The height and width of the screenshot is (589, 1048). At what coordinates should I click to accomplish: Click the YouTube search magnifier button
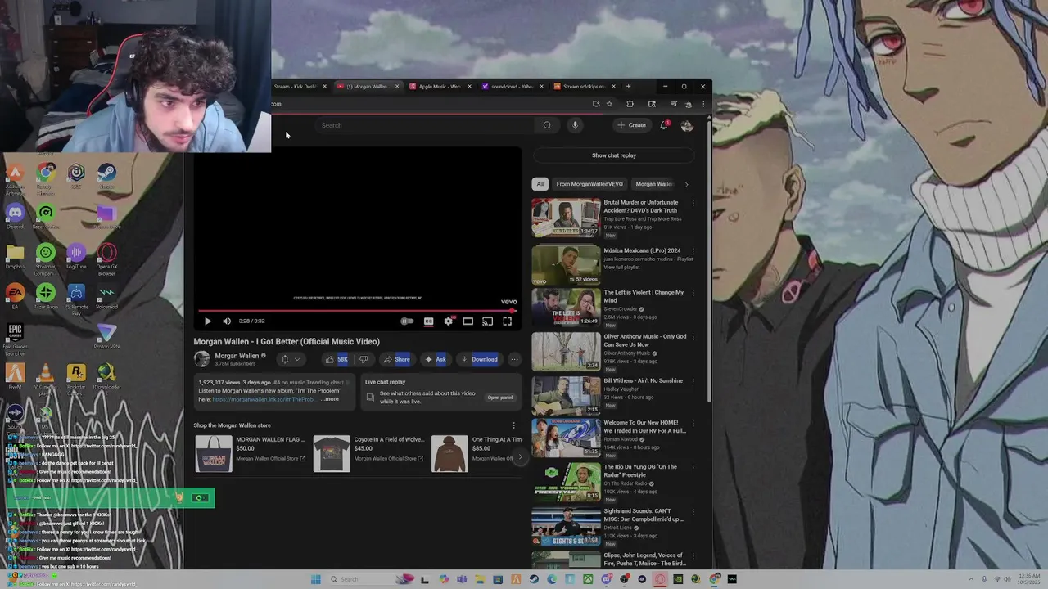point(547,125)
